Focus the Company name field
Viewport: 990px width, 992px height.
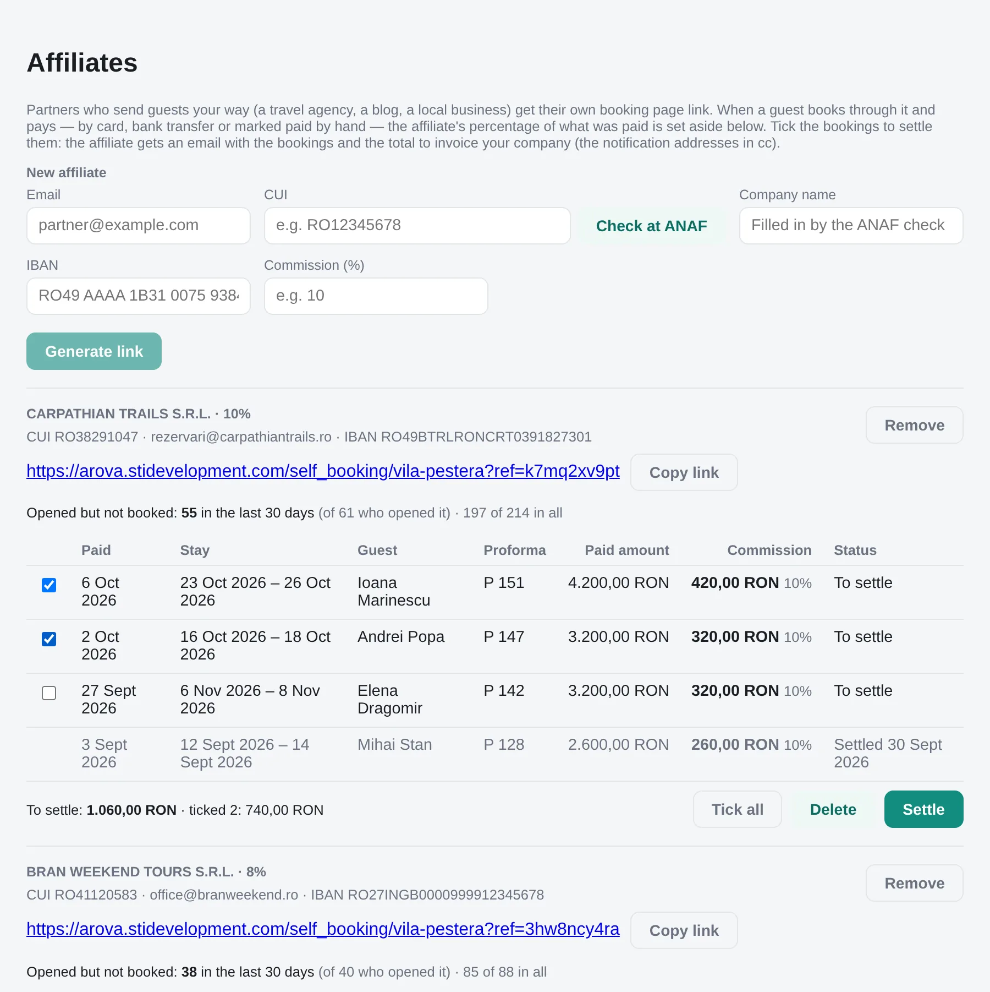851,226
